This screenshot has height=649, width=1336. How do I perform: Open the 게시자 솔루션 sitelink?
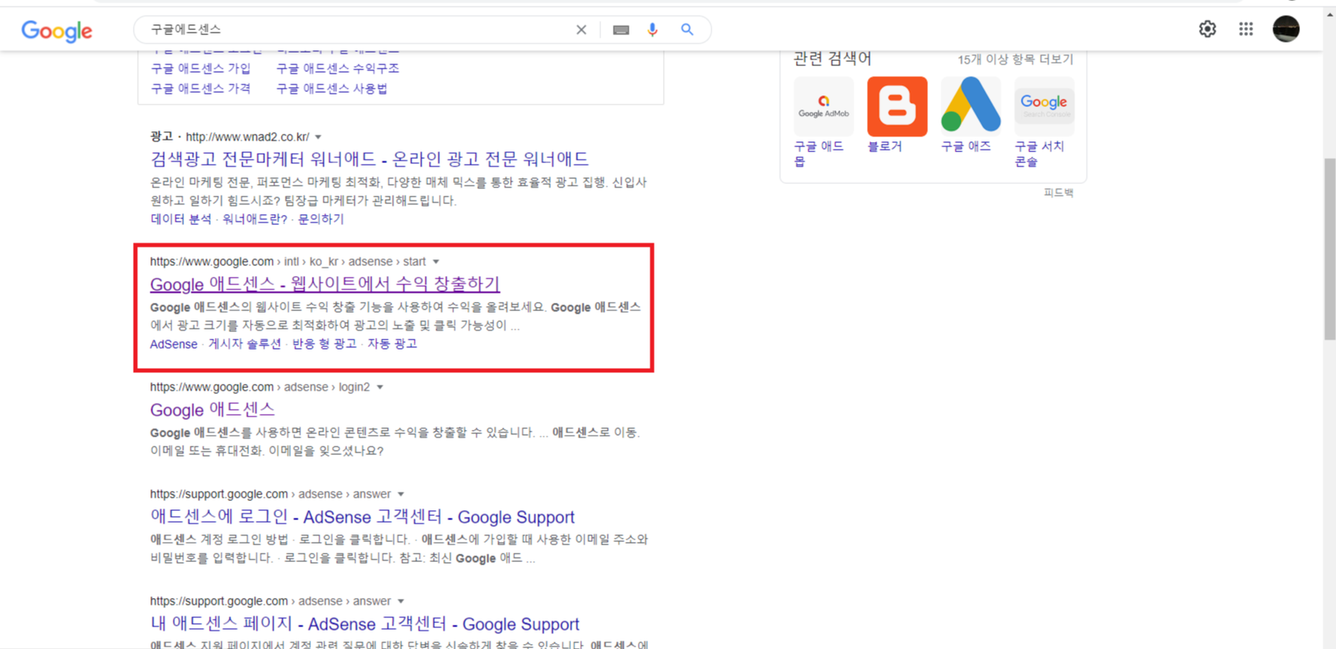245,344
